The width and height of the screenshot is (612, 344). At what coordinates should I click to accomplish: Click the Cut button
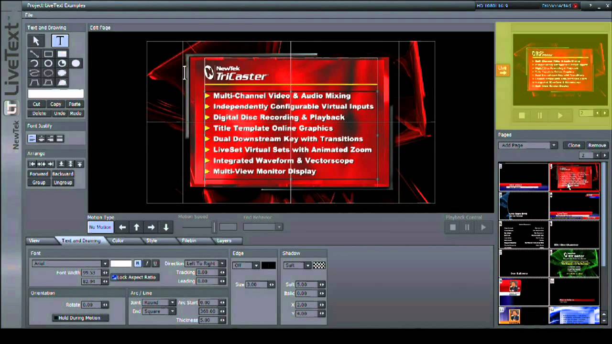[36, 104]
